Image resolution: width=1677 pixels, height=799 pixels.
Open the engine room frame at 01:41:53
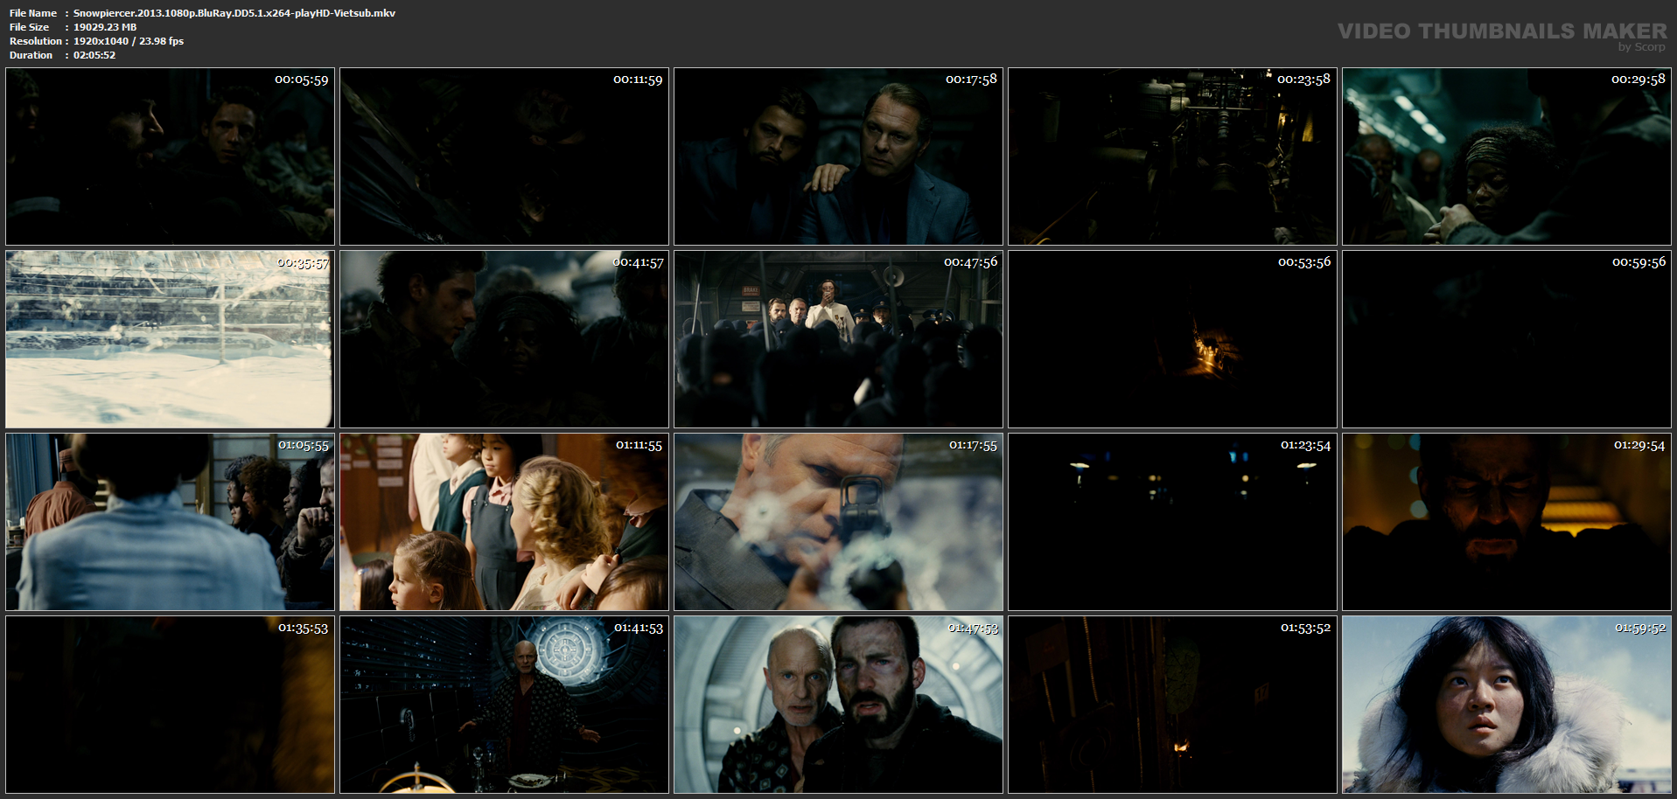504,705
